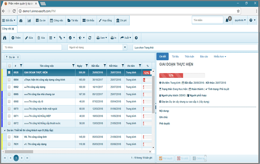Image resolution: width=260 pixels, height=164 pixels.
Task: Open the Chi phí costs menu
Action: coord(122,21)
